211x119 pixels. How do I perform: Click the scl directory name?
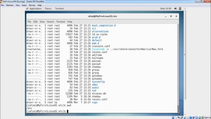click(94, 28)
